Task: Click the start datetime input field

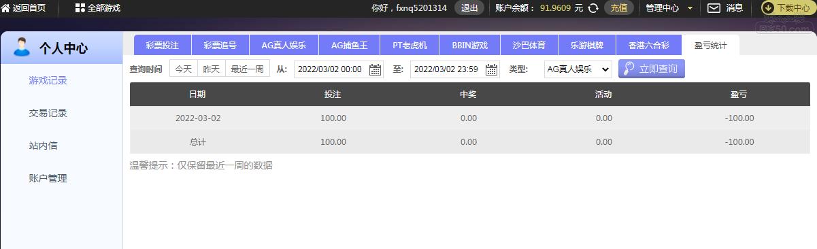Action: pos(339,69)
